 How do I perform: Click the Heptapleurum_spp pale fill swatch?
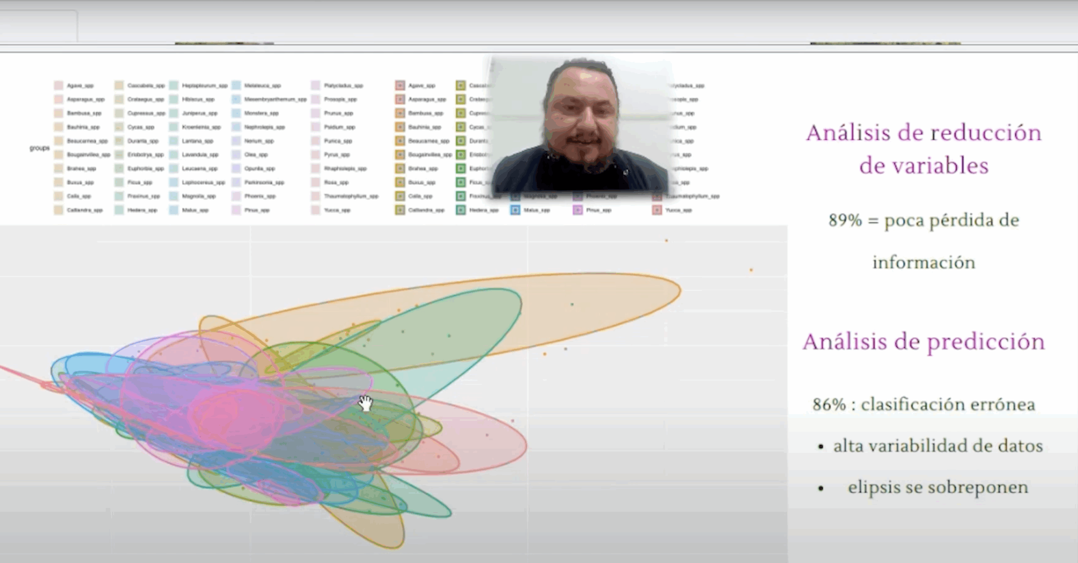coord(173,86)
